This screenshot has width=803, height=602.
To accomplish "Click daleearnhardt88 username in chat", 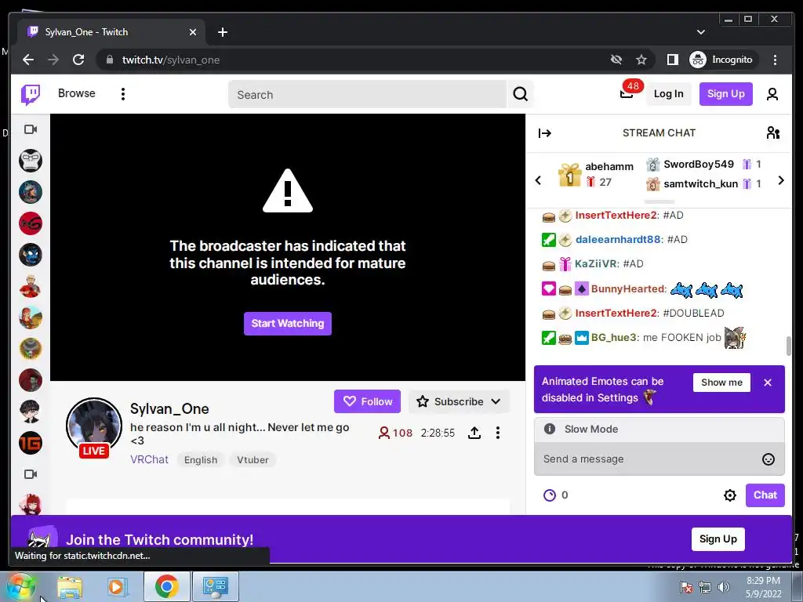I will click(x=618, y=239).
